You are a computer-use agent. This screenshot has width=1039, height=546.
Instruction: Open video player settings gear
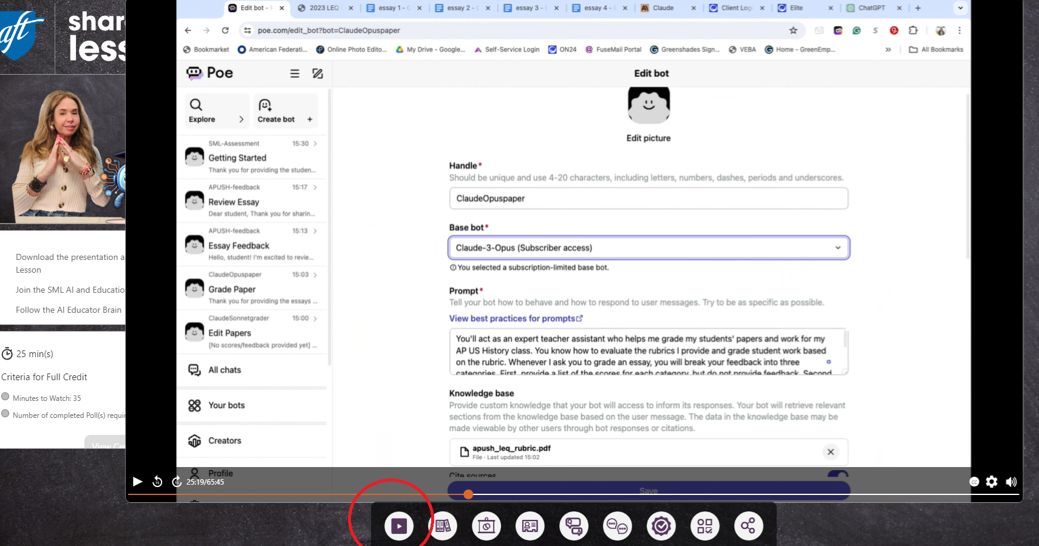(992, 482)
